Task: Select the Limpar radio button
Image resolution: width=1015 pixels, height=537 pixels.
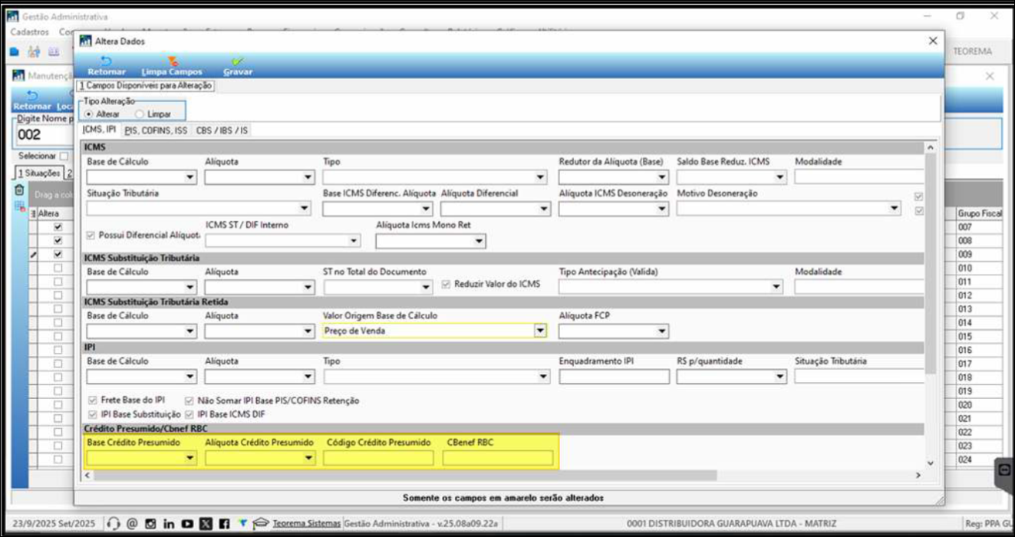Action: 140,114
